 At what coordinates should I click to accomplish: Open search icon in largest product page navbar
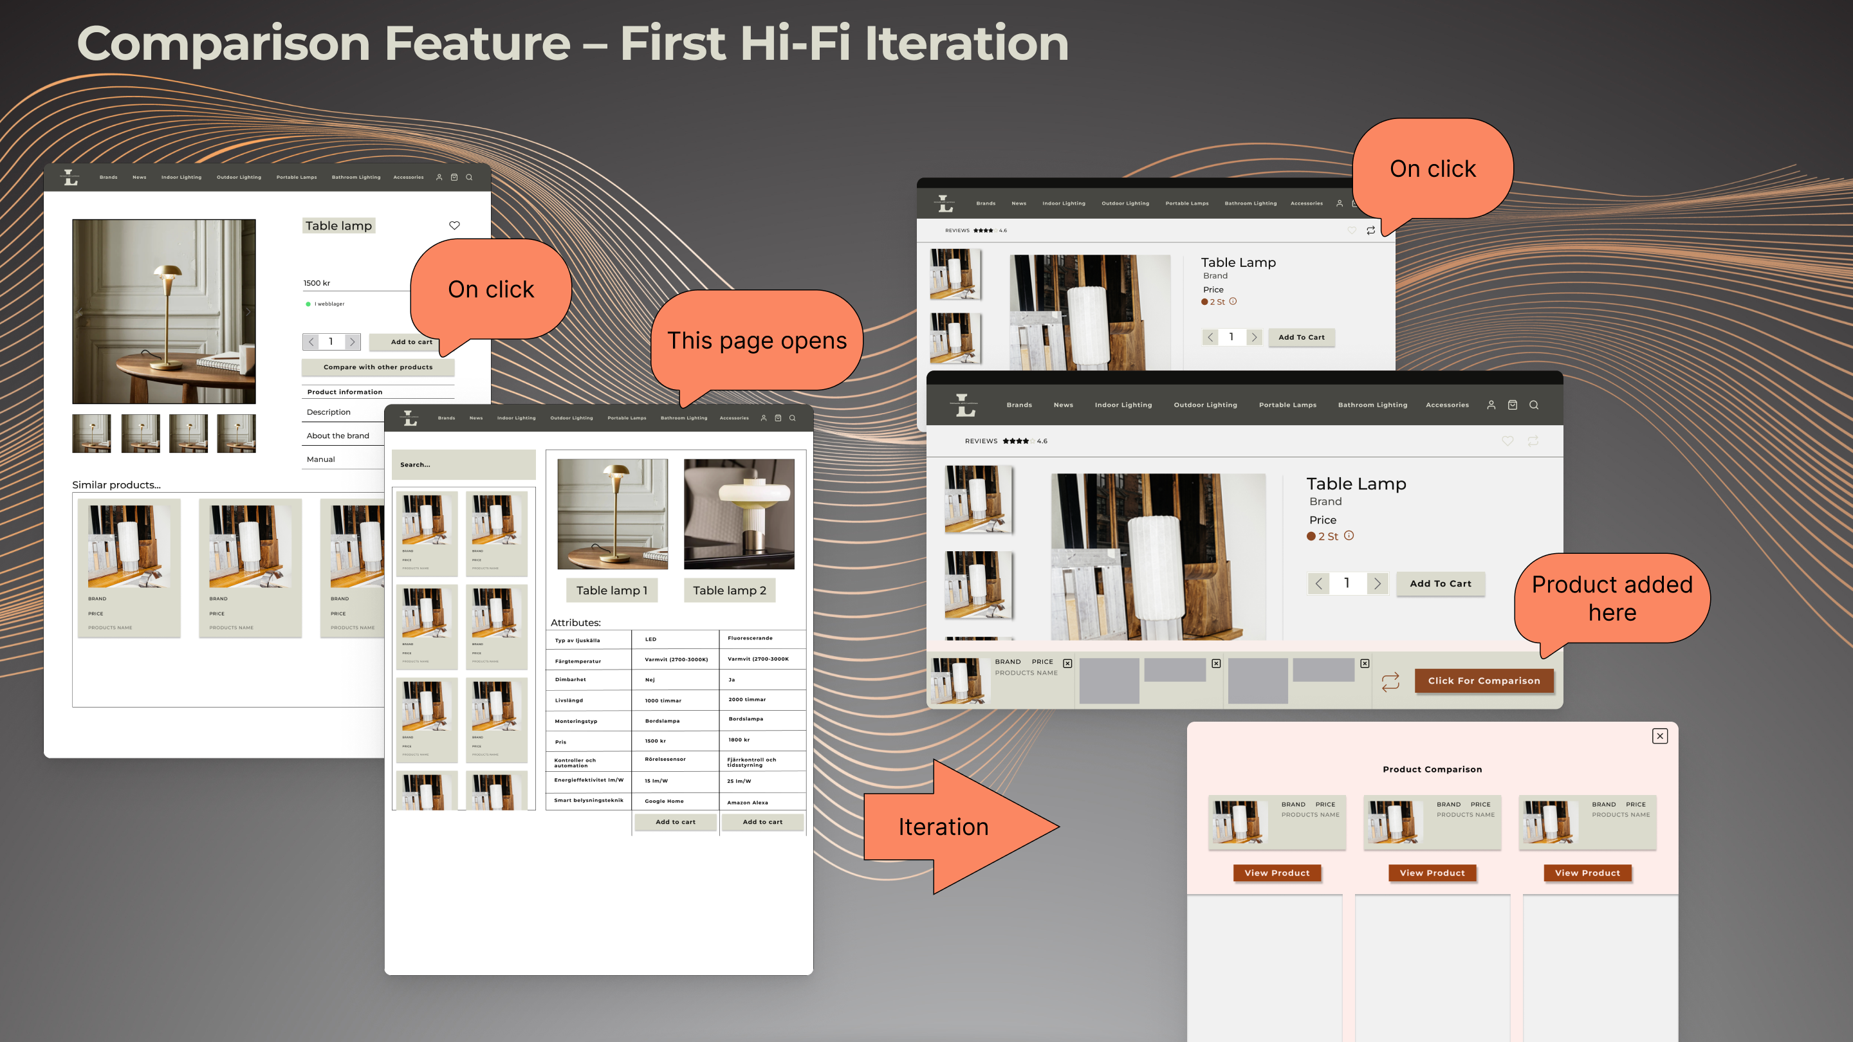coord(1534,405)
